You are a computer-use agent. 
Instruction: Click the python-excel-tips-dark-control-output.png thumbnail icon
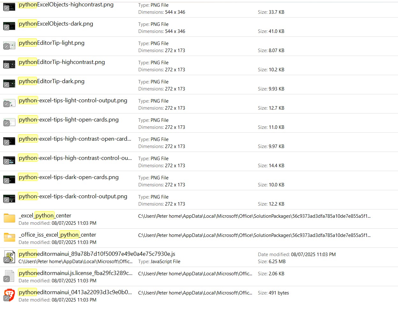9,199
